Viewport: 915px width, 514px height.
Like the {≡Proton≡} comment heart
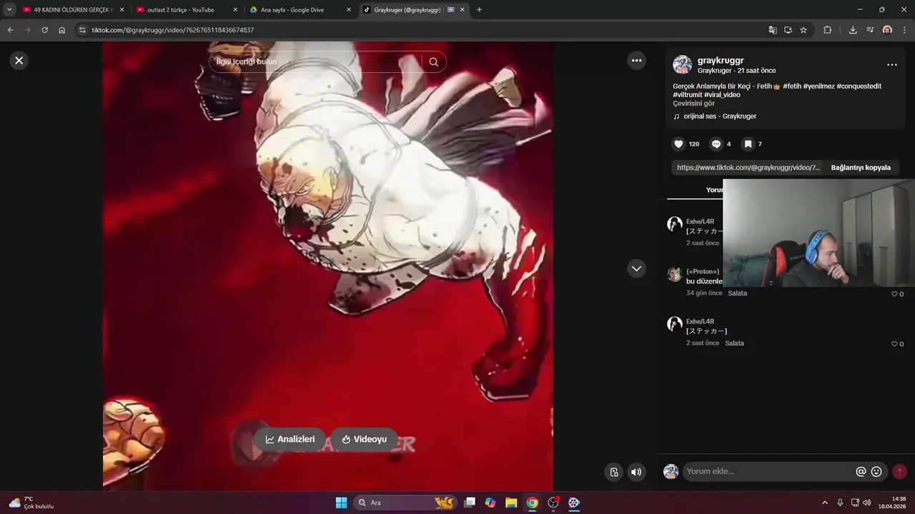click(894, 294)
